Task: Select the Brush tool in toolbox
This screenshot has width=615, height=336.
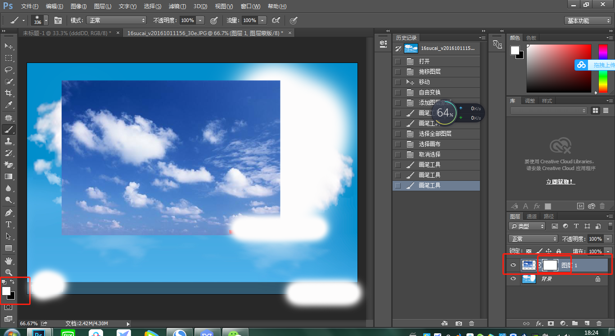Action: tap(9, 130)
